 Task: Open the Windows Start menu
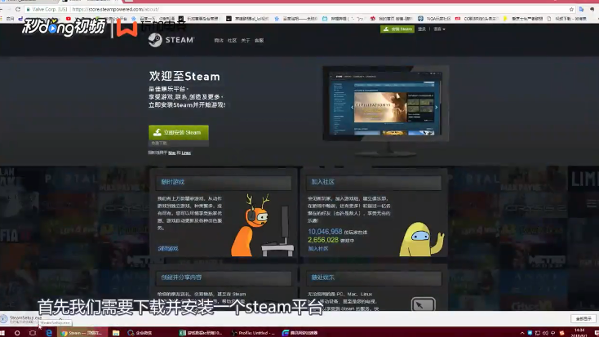3,333
